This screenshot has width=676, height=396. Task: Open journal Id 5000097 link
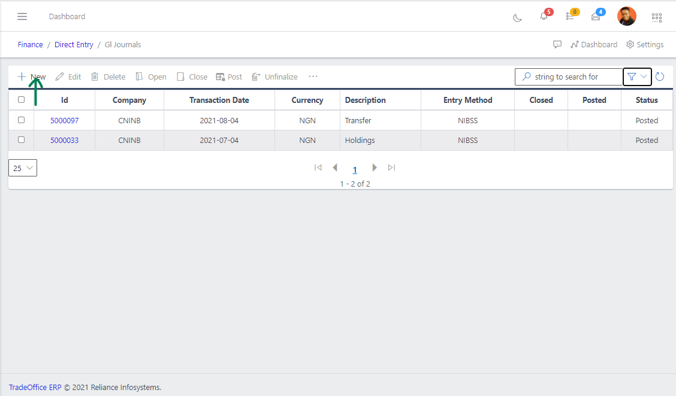[64, 121]
